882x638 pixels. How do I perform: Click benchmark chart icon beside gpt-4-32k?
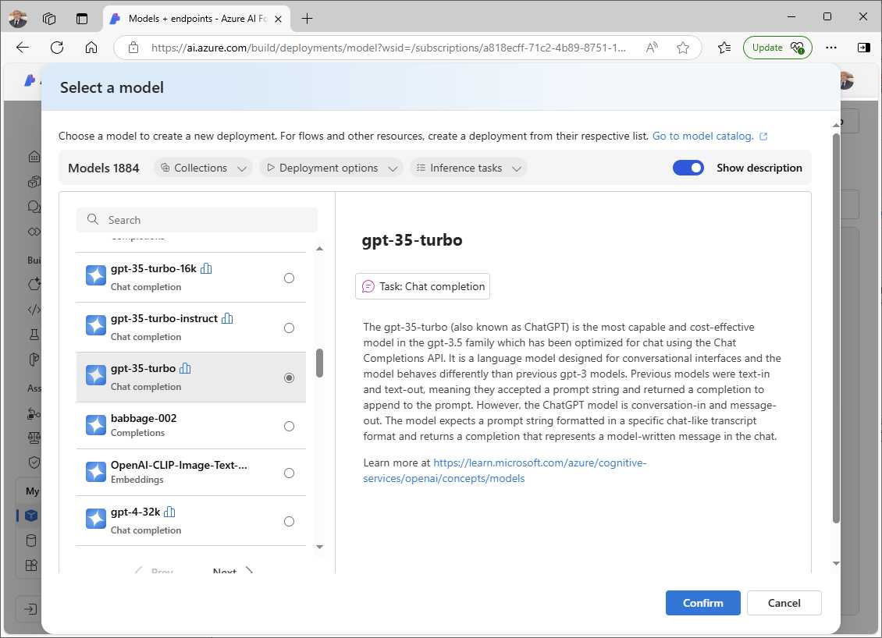169,512
